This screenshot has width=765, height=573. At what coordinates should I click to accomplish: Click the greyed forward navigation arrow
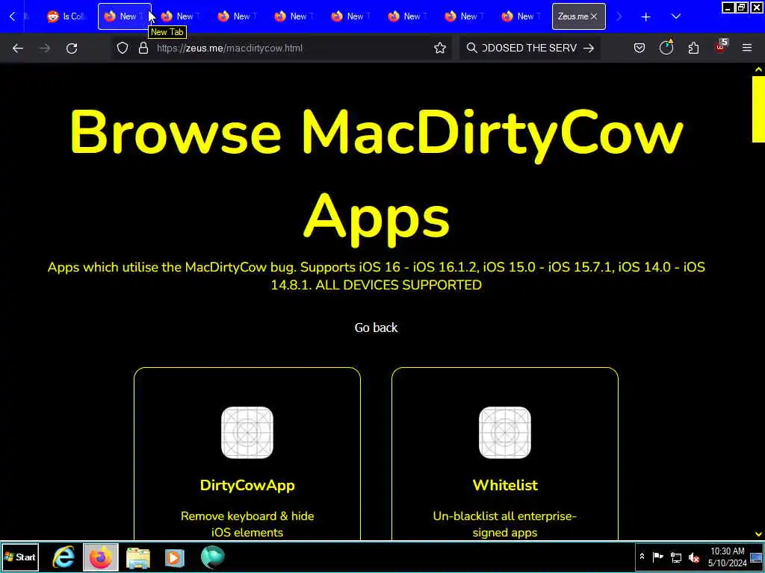[x=45, y=48]
